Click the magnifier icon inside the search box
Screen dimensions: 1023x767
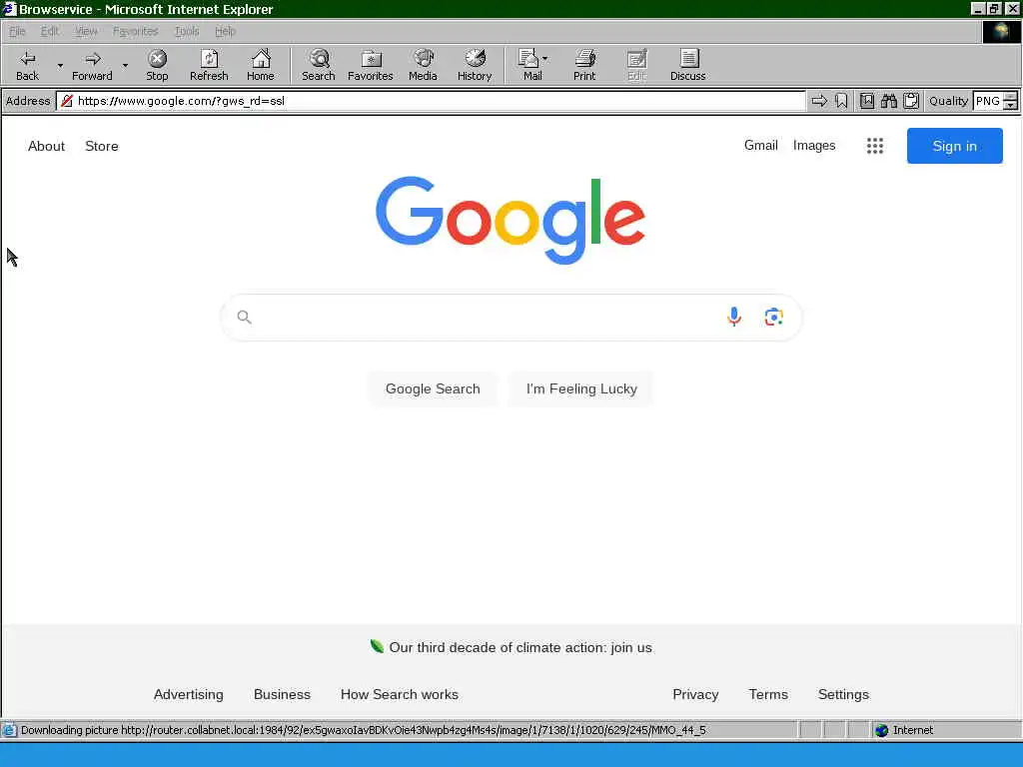244,317
